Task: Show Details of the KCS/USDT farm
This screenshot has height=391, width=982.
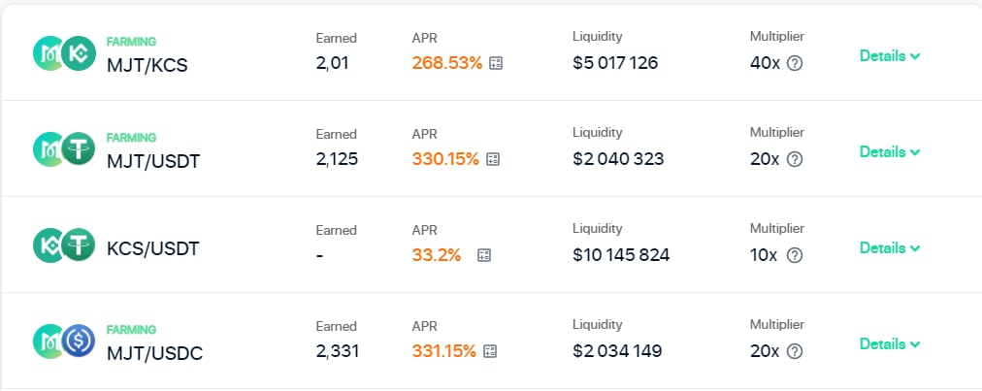Action: pos(890,248)
